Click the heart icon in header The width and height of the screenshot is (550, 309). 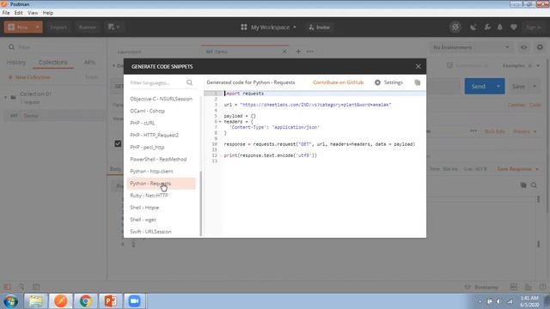[514, 27]
